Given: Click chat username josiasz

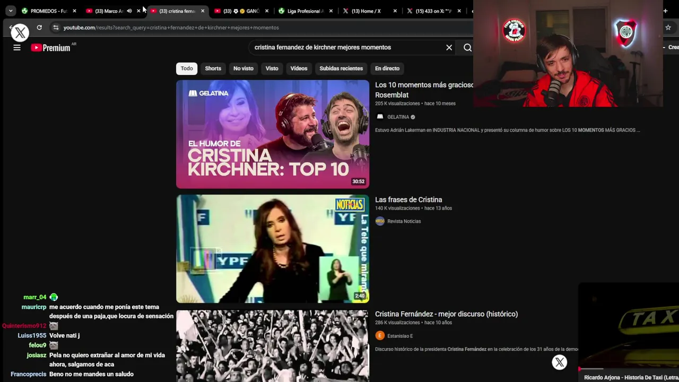Looking at the screenshot, I should click(37, 355).
